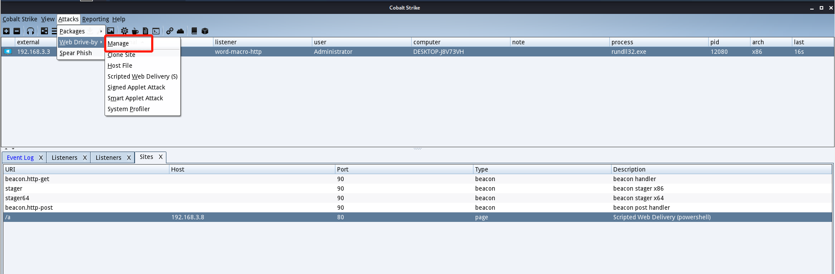Click the cloud icon to manage web server
Image resolution: width=835 pixels, height=274 pixels.
(x=180, y=31)
